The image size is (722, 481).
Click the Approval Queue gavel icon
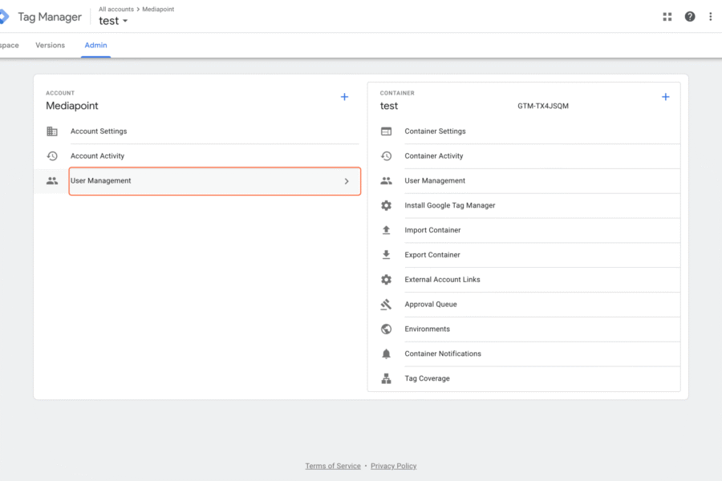(387, 305)
